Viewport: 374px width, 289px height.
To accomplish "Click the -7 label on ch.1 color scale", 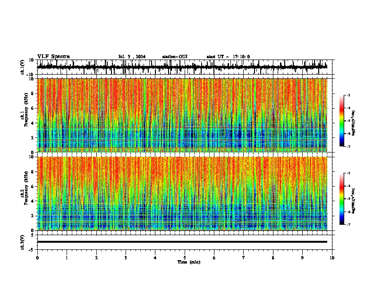I will pyautogui.click(x=348, y=146).
